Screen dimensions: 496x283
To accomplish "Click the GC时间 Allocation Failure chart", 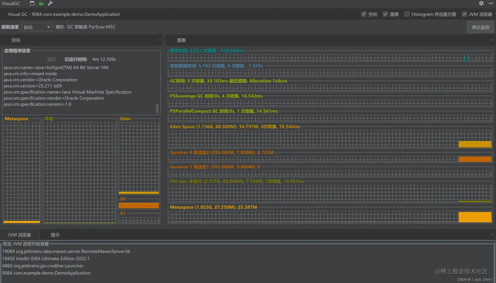I will pos(330,88).
